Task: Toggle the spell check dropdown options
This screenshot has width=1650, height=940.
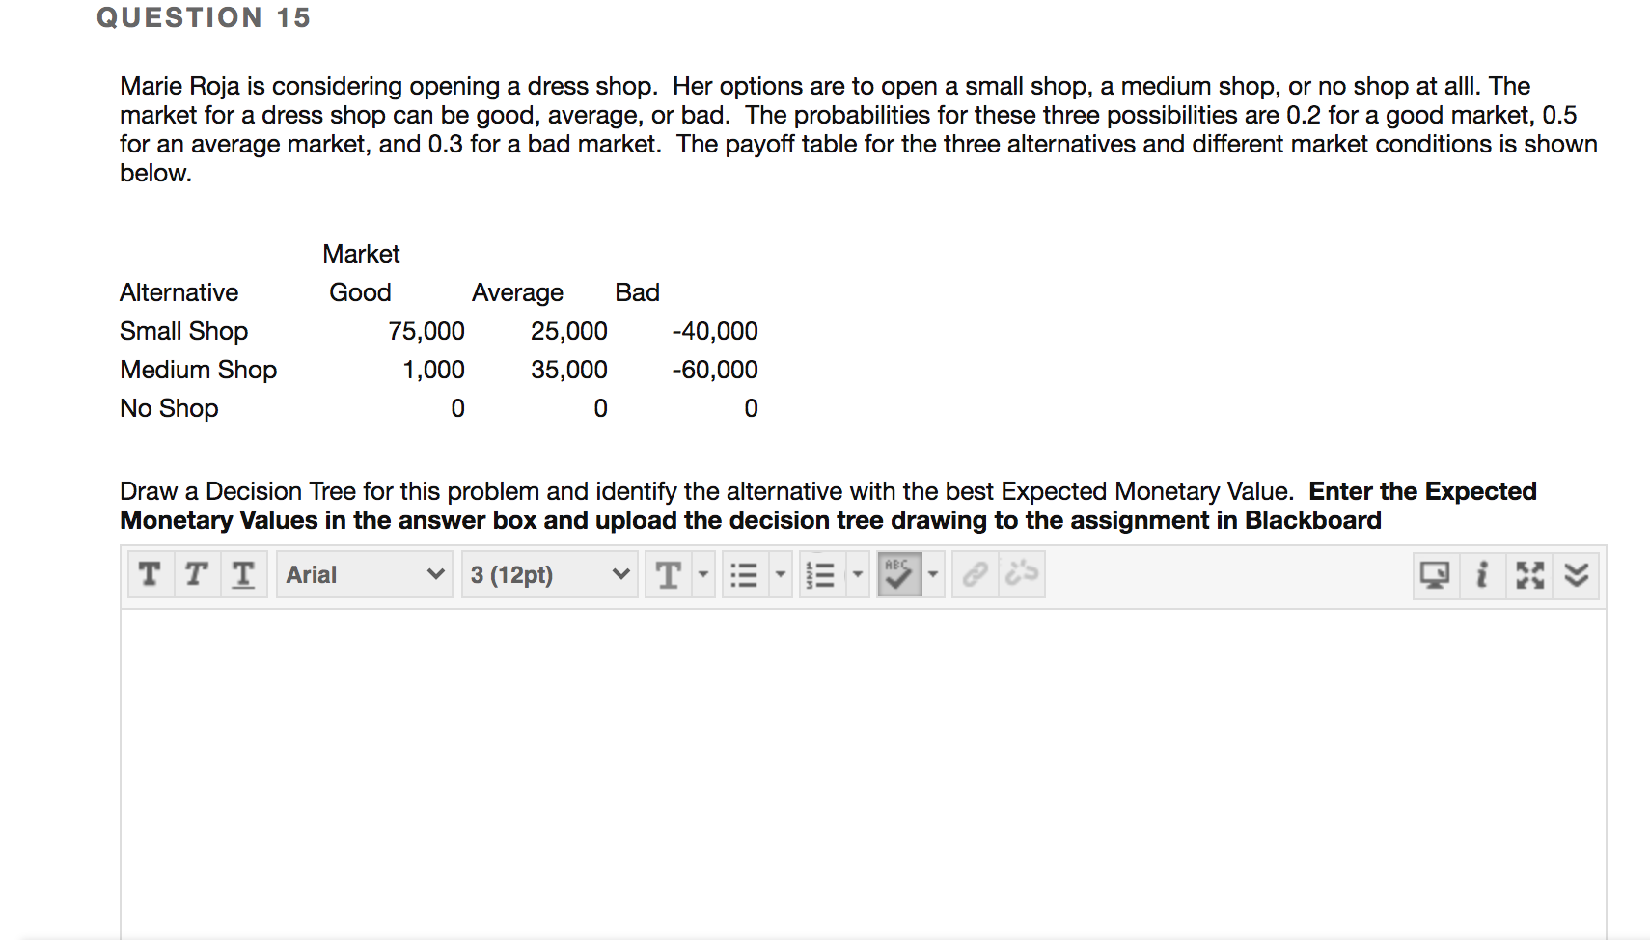Action: (932, 574)
